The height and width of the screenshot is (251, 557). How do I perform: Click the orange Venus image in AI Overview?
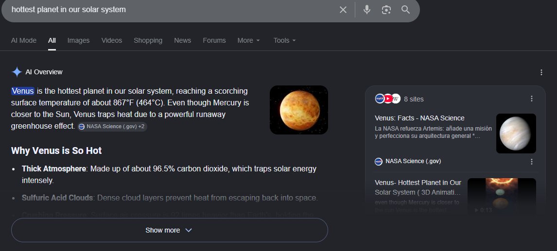click(299, 110)
